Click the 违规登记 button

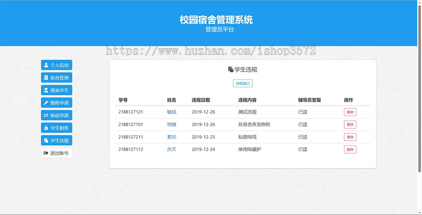(243, 83)
